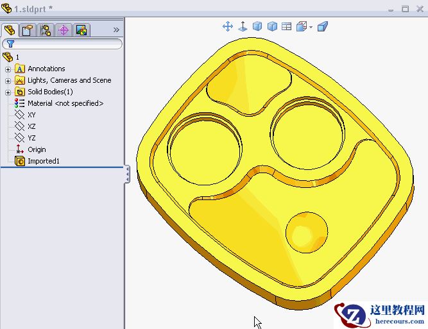Expand panel tabs with double chevron
Image resolution: width=428 pixels, height=329 pixels.
[x=116, y=30]
